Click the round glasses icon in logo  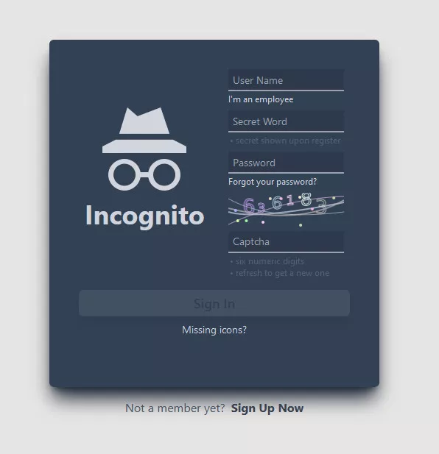pos(144,174)
